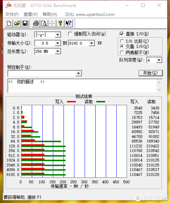
Task: Enable the 强制写入访问 checkbox
Action: 70,34
